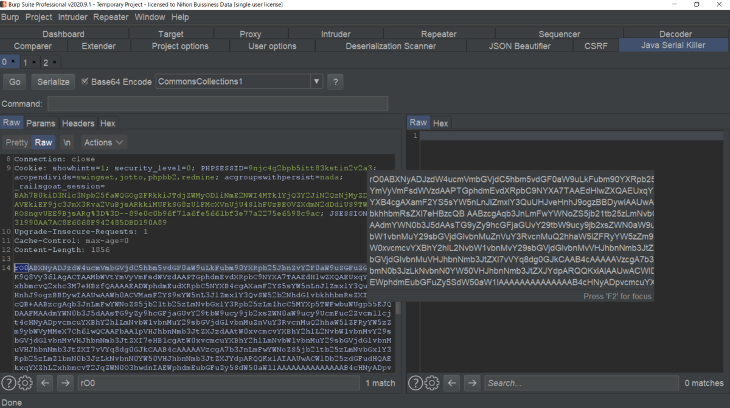Close tab 2 using its x

point(54,63)
